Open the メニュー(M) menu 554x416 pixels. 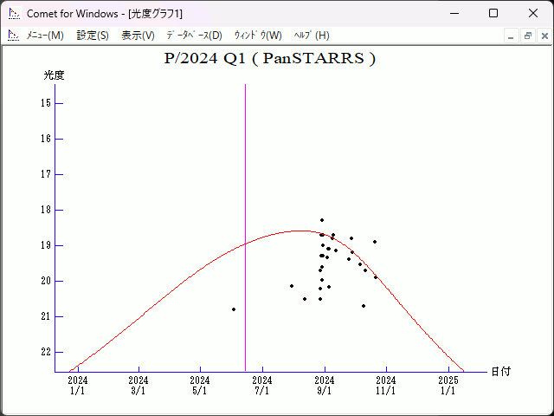[45, 36]
